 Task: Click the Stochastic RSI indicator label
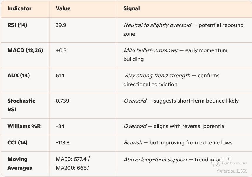pyautogui.click(x=21, y=105)
